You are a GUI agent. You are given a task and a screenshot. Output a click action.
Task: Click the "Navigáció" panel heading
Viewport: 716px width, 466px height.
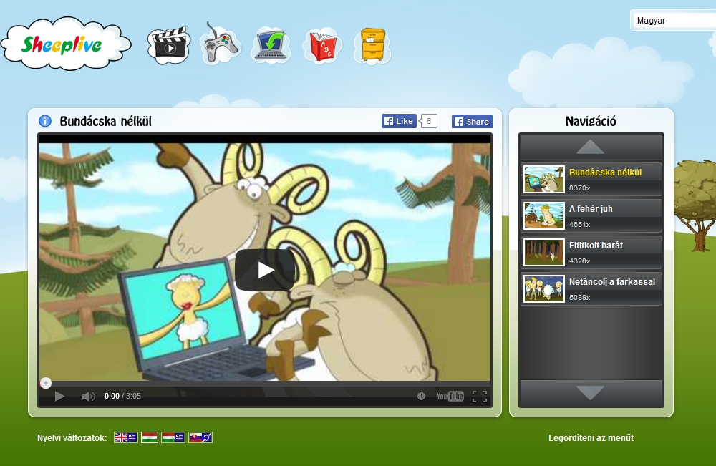591,122
